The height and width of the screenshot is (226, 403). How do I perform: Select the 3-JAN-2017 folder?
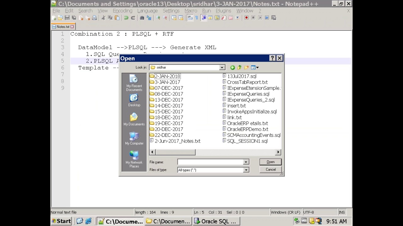165,82
